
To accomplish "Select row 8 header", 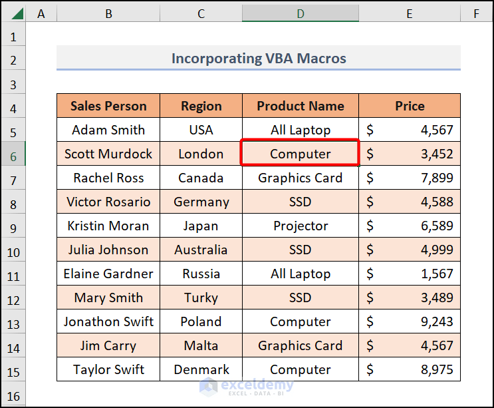I will [13, 202].
